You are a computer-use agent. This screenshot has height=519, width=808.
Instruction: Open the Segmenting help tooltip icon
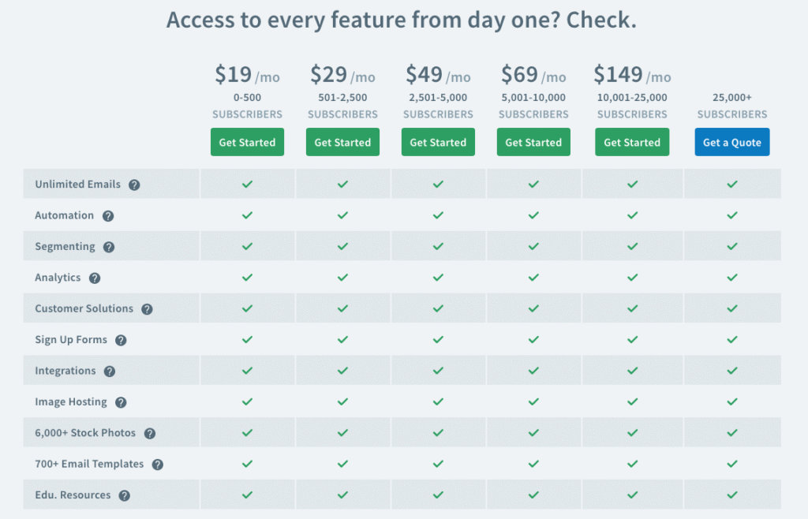coord(109,247)
